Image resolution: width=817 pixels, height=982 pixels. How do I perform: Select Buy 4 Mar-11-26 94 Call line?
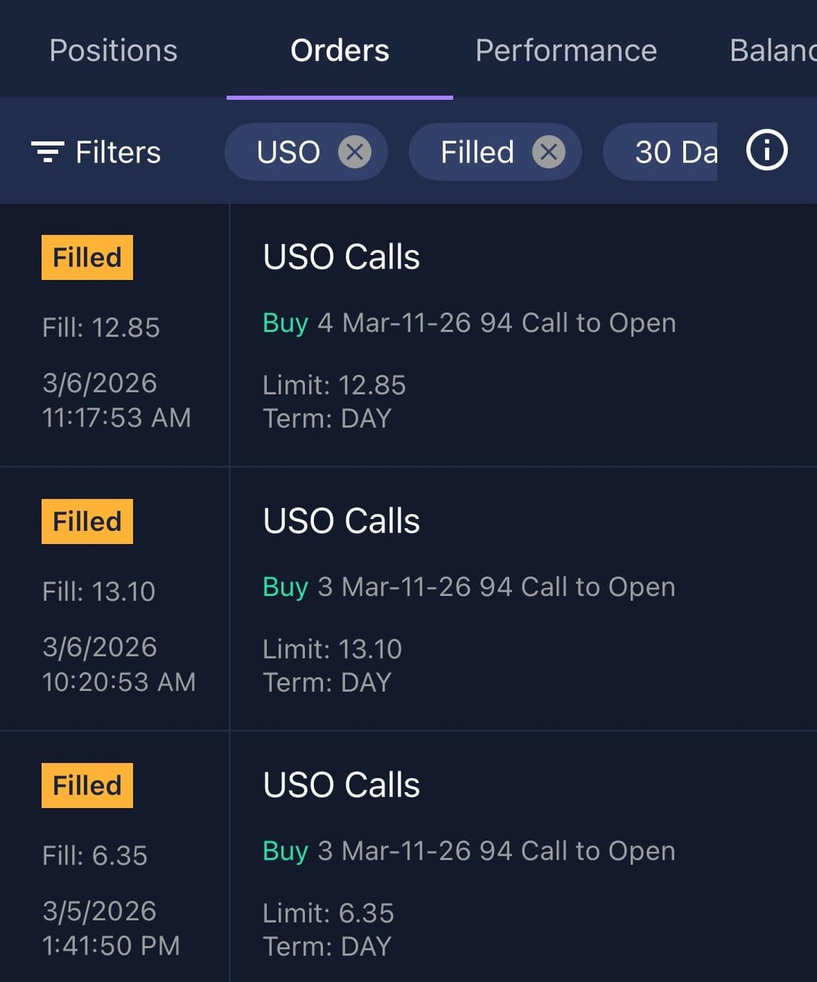(x=469, y=323)
